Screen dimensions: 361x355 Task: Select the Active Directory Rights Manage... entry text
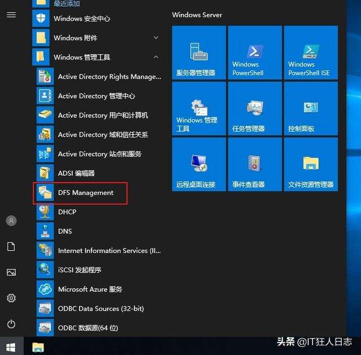pos(109,77)
